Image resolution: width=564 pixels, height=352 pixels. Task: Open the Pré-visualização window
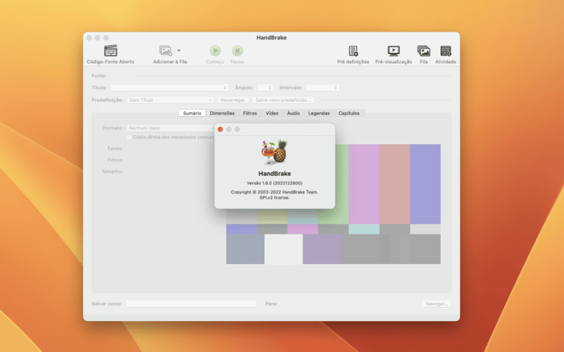[393, 51]
